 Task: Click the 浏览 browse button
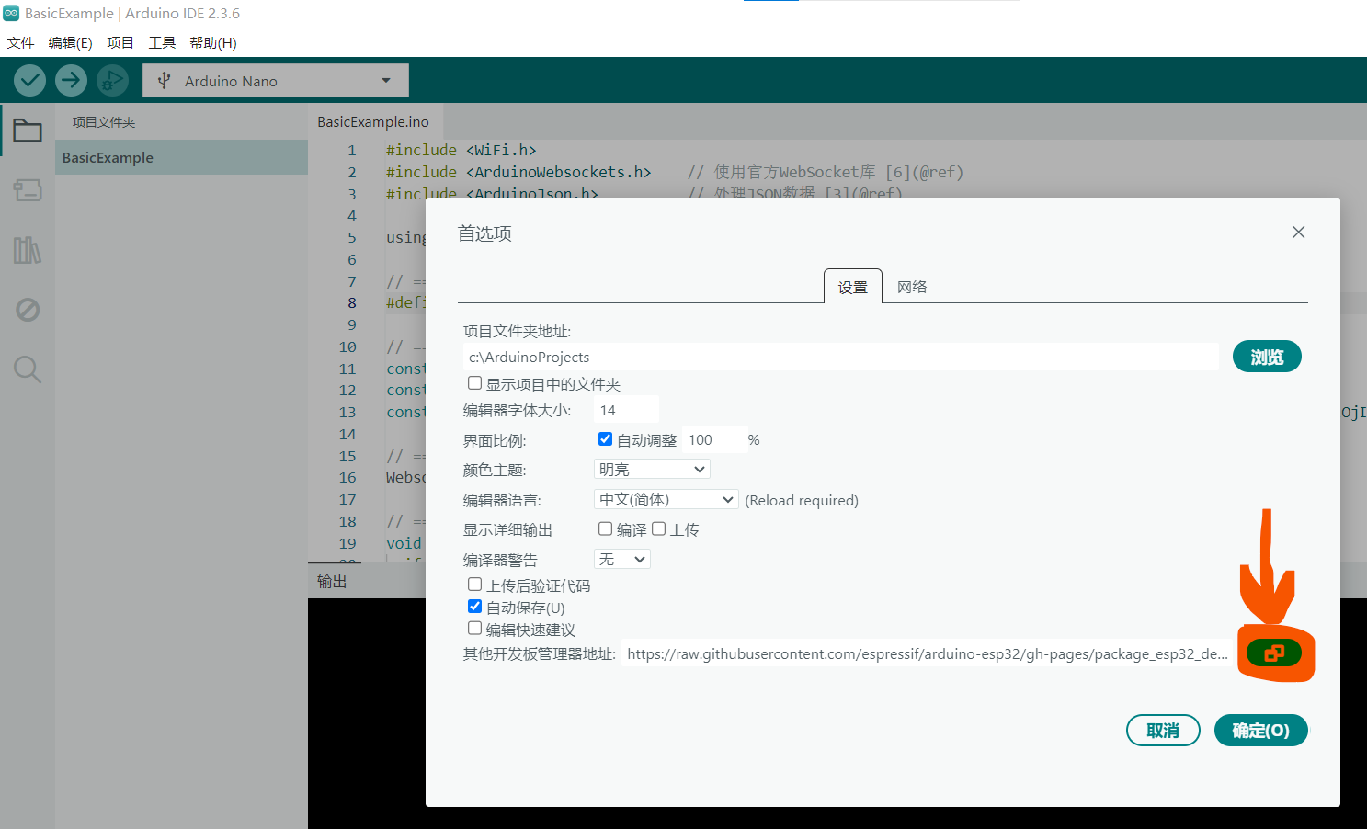(1267, 357)
